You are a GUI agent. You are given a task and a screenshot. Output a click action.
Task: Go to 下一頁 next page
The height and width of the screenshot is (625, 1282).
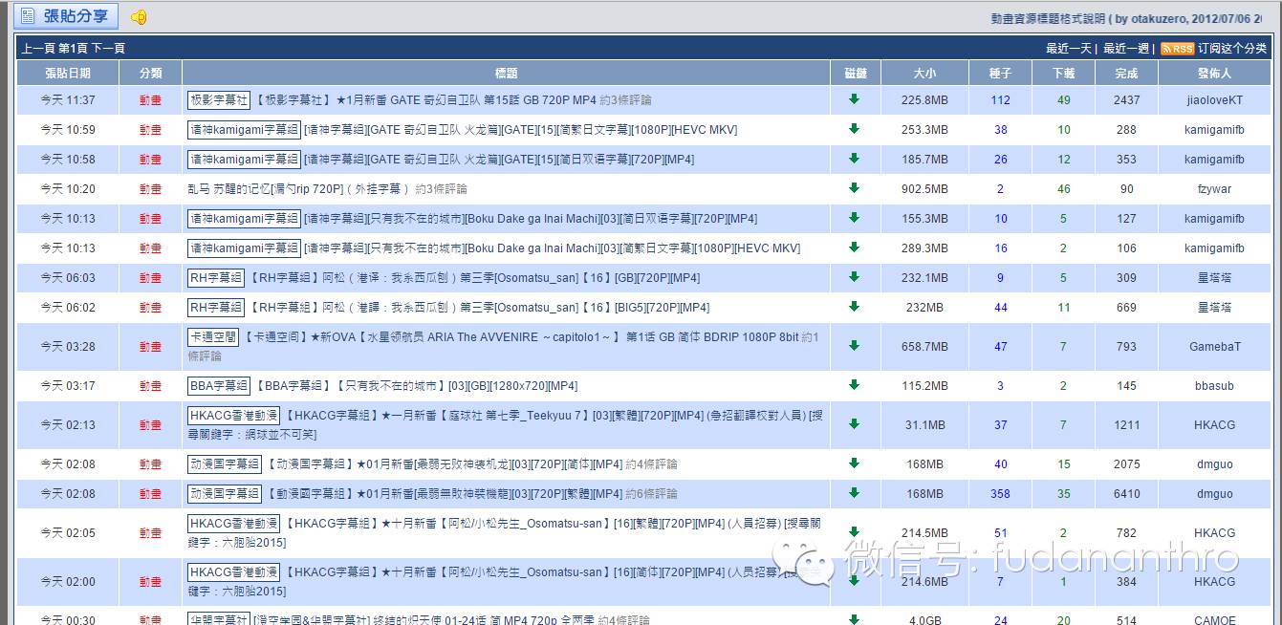point(108,48)
